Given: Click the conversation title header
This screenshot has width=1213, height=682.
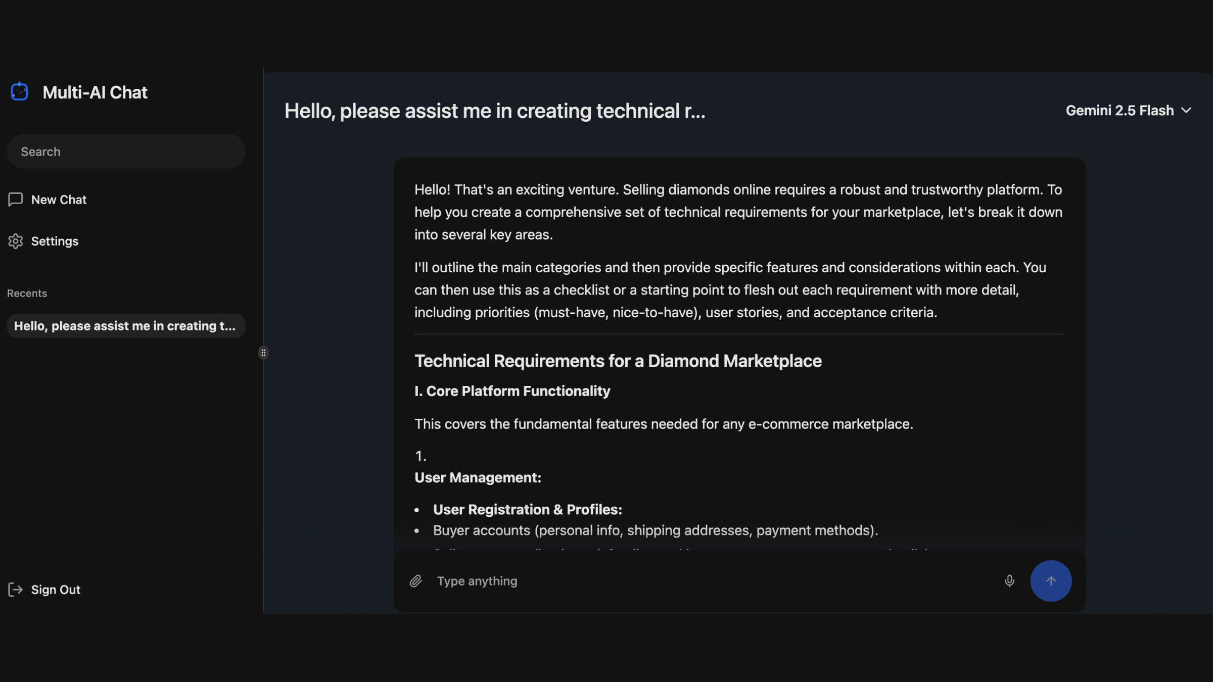Looking at the screenshot, I should tap(494, 111).
